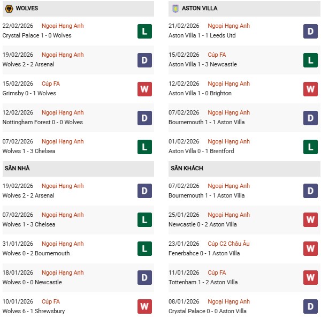Click D badge for Aston Villa 1-1 Leeds Utd
The height and width of the screenshot is (318, 321).
click(x=310, y=32)
